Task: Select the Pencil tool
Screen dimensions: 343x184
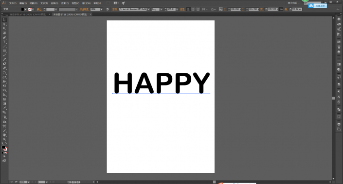Action: point(4,59)
